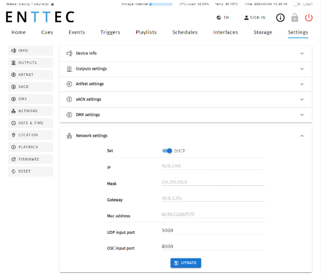Click the Playback sidebar button label
Screen dimensions: 321x275
(x=29, y=147)
